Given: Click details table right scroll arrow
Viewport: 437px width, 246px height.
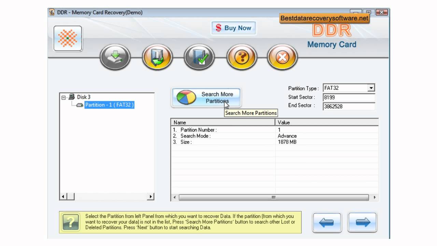Looking at the screenshot, I should tap(375, 197).
